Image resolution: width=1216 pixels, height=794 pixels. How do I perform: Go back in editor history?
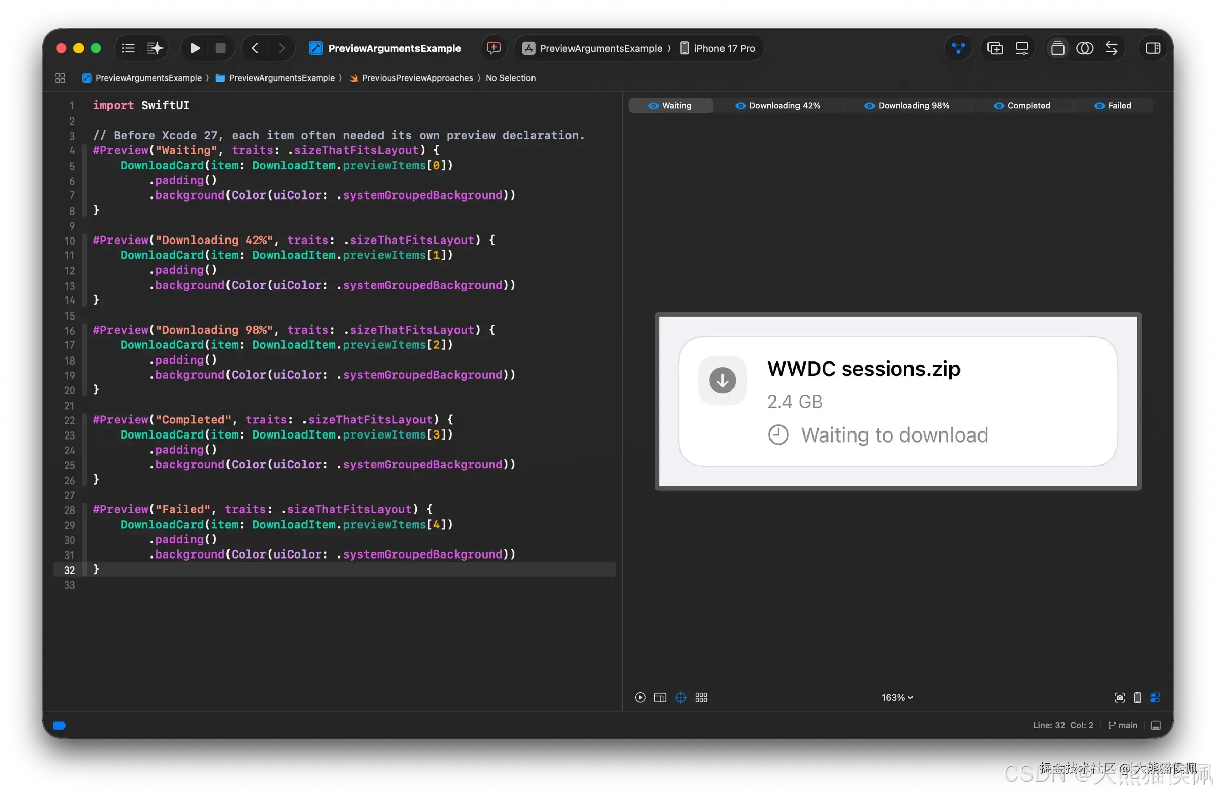pos(255,48)
